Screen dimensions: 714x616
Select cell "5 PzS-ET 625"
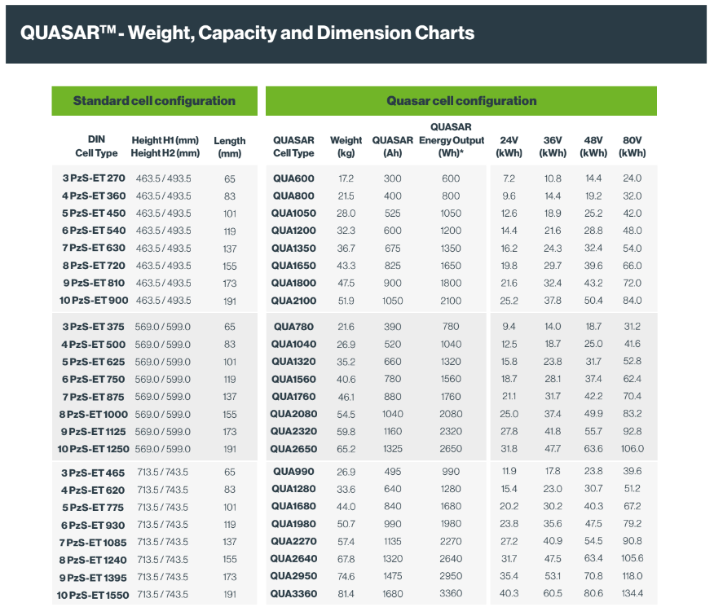94,362
